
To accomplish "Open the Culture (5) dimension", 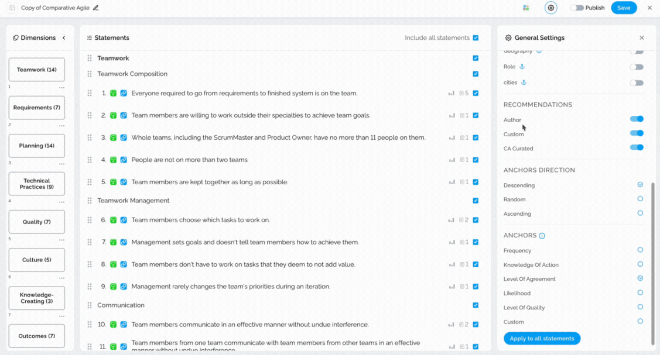I will (x=37, y=260).
